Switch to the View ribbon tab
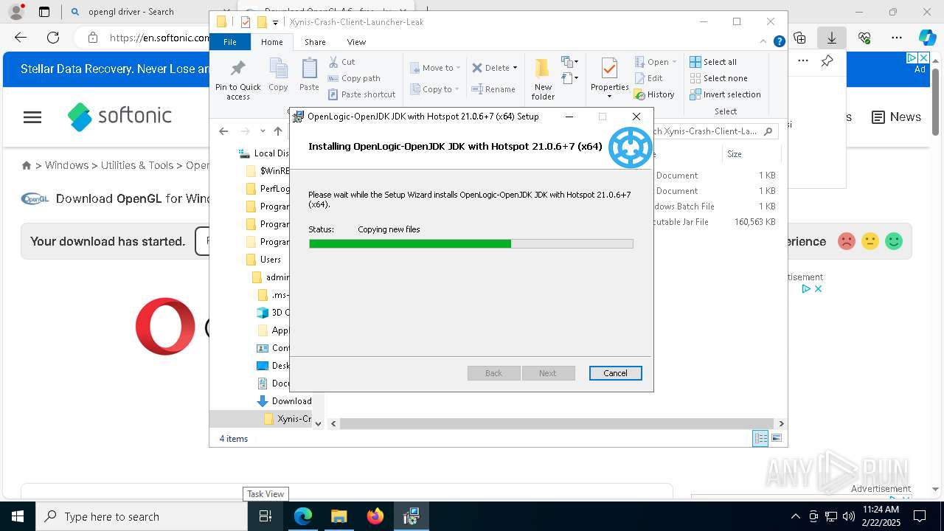Image resolution: width=944 pixels, height=531 pixels. 356,42
